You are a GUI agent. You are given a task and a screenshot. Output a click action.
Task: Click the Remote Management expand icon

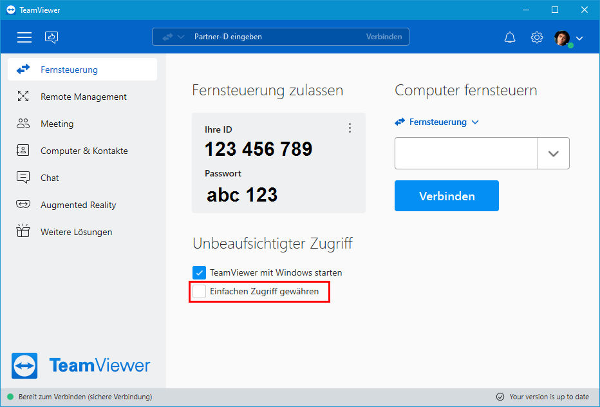23,97
